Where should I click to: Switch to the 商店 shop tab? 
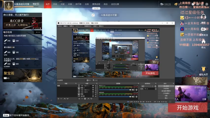click(106, 4)
